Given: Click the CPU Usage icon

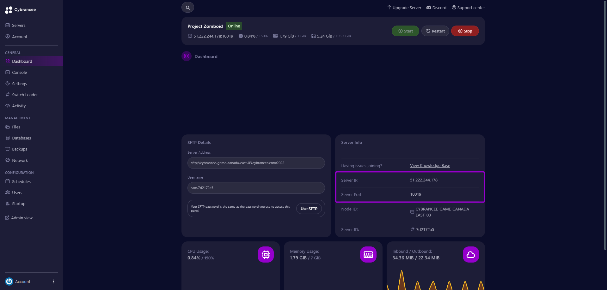Looking at the screenshot, I should click(x=266, y=254).
